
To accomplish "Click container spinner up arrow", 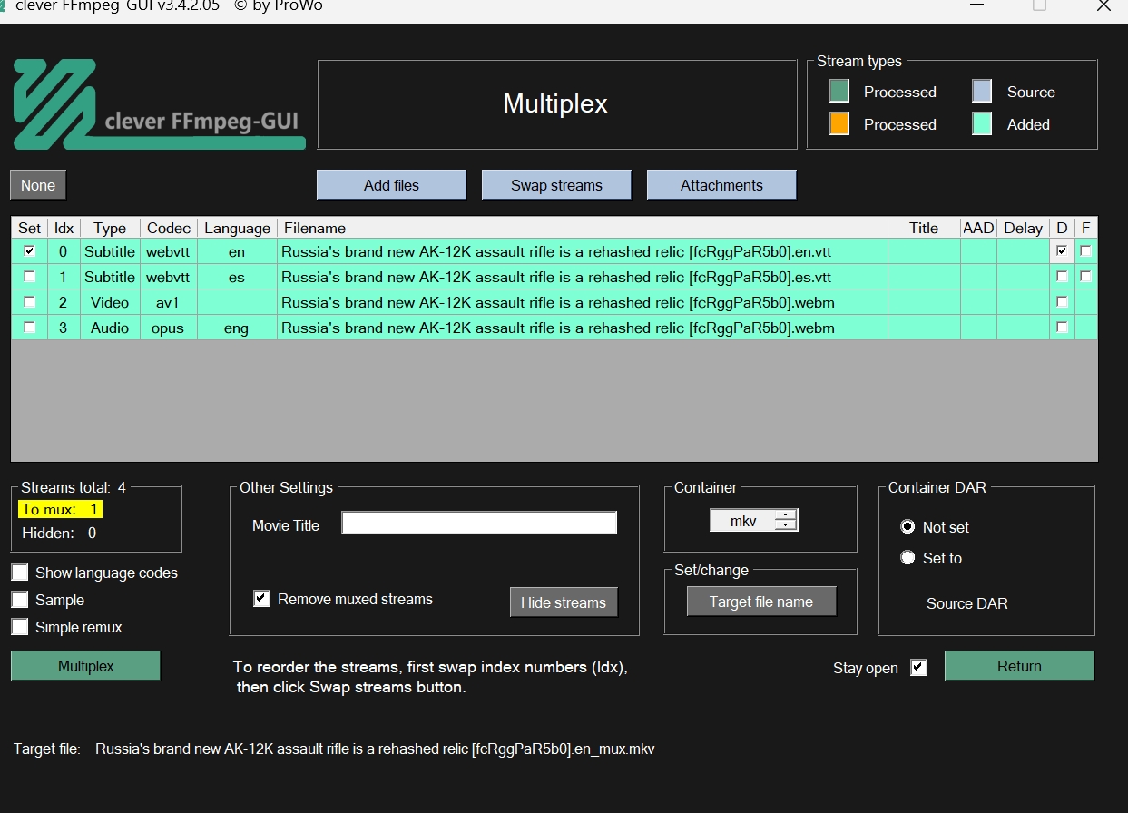I will [787, 515].
